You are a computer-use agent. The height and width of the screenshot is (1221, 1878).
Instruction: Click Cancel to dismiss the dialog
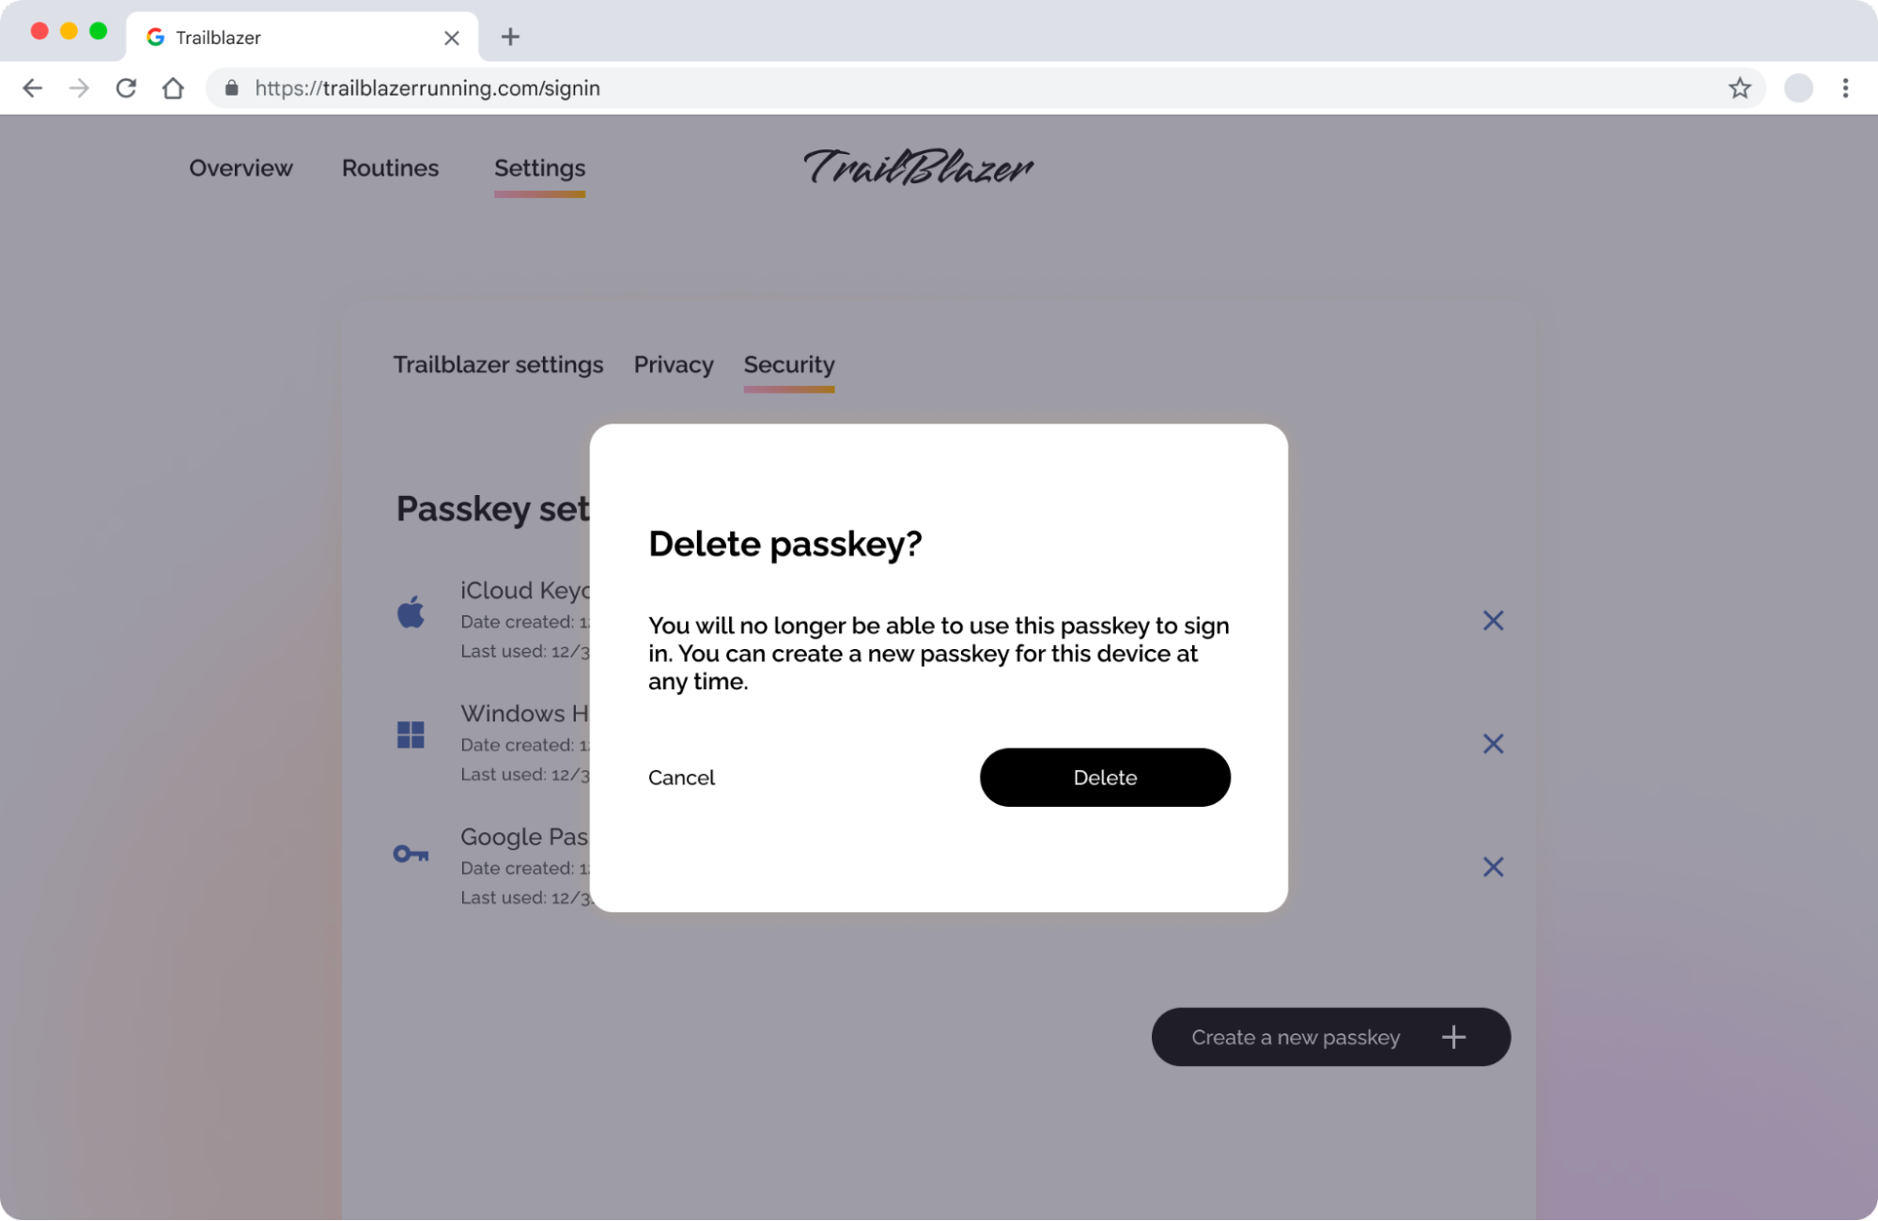(x=682, y=776)
